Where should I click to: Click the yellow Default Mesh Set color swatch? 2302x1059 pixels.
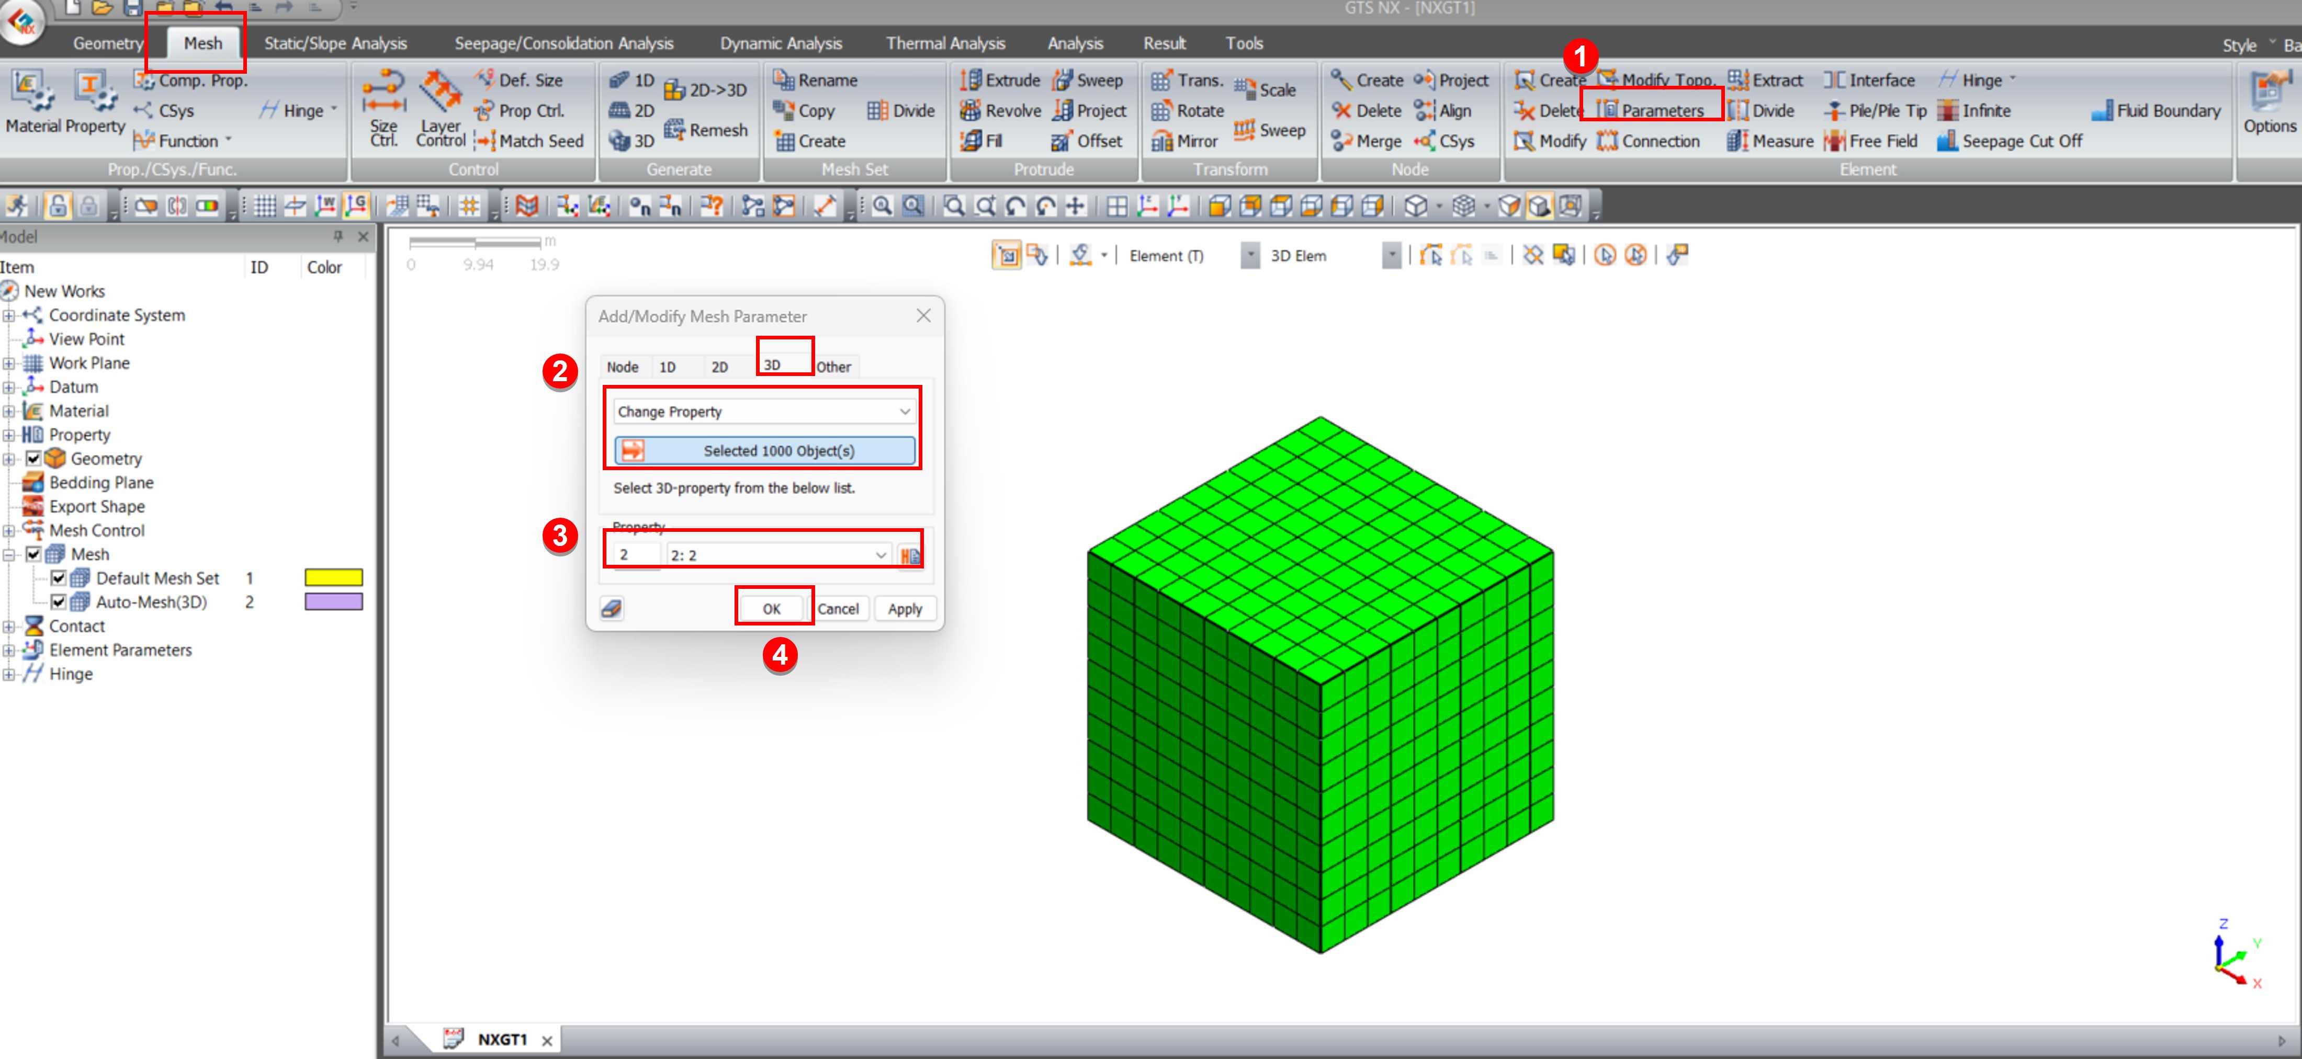tap(333, 578)
